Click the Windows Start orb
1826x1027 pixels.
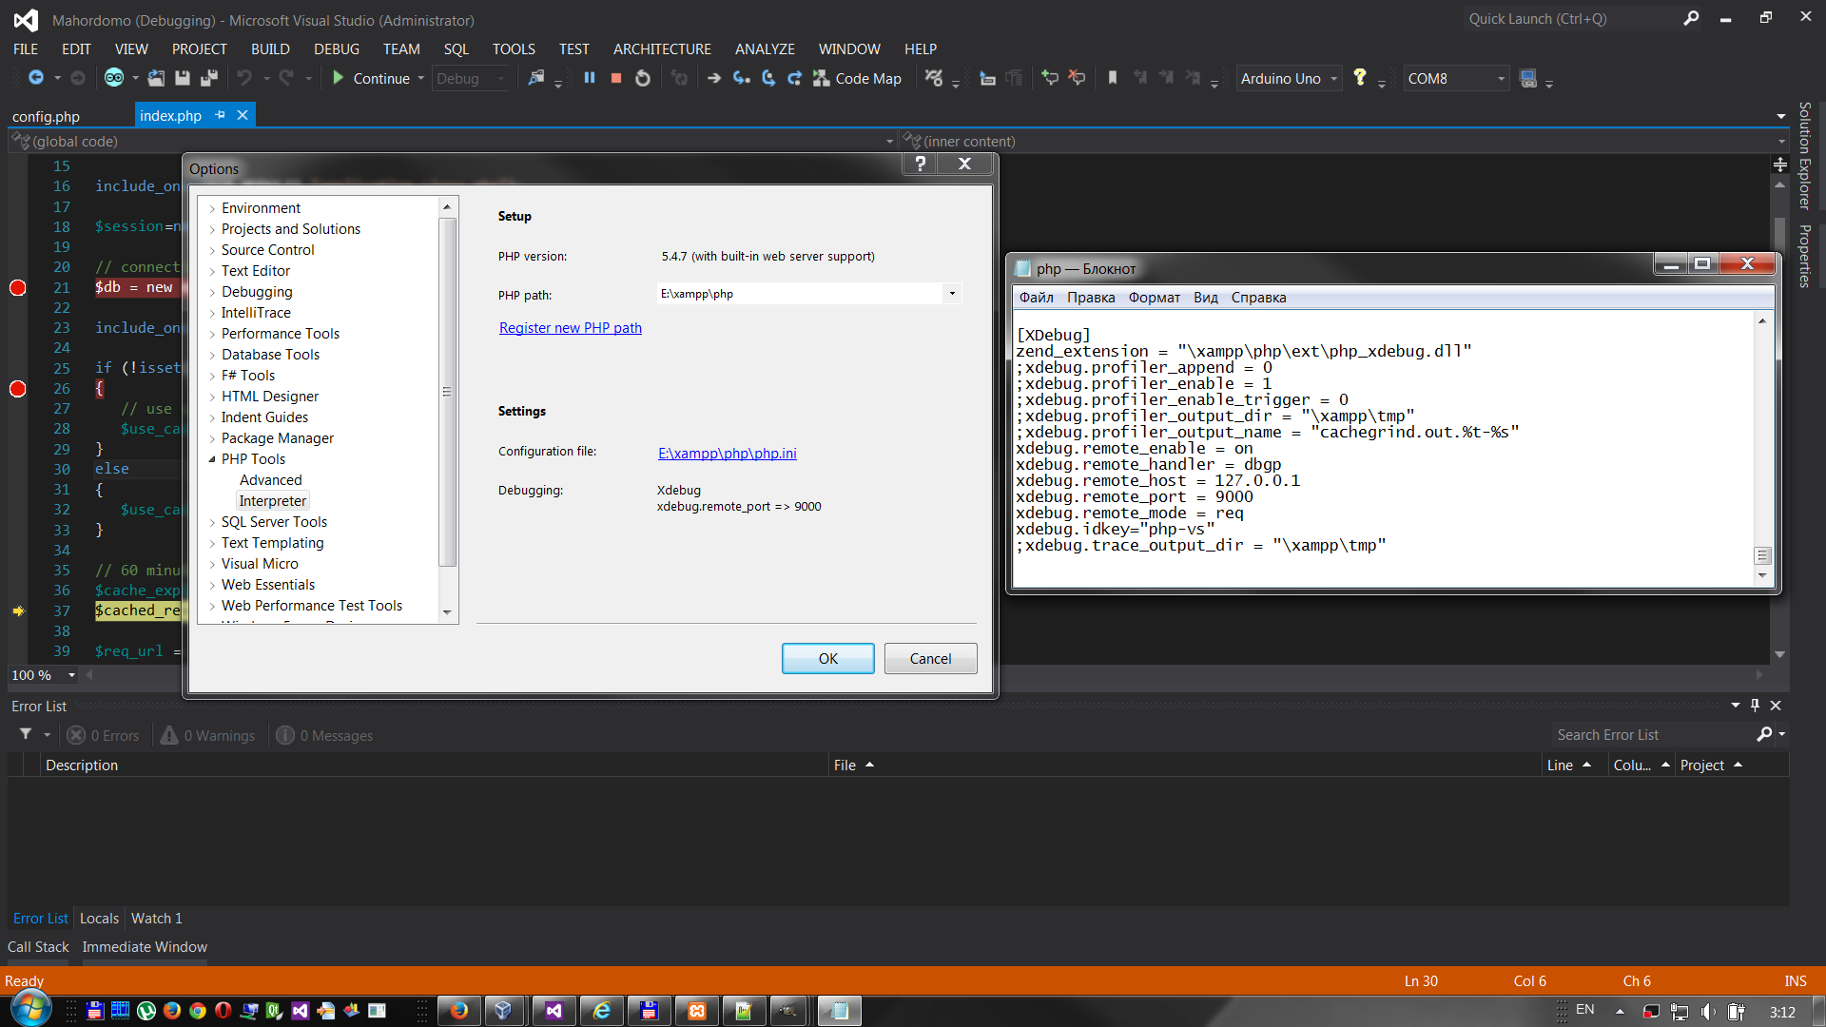point(29,1010)
